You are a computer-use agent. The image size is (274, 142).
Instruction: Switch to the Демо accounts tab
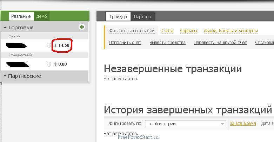click(41, 16)
